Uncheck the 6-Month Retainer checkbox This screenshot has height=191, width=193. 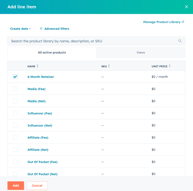(15, 77)
